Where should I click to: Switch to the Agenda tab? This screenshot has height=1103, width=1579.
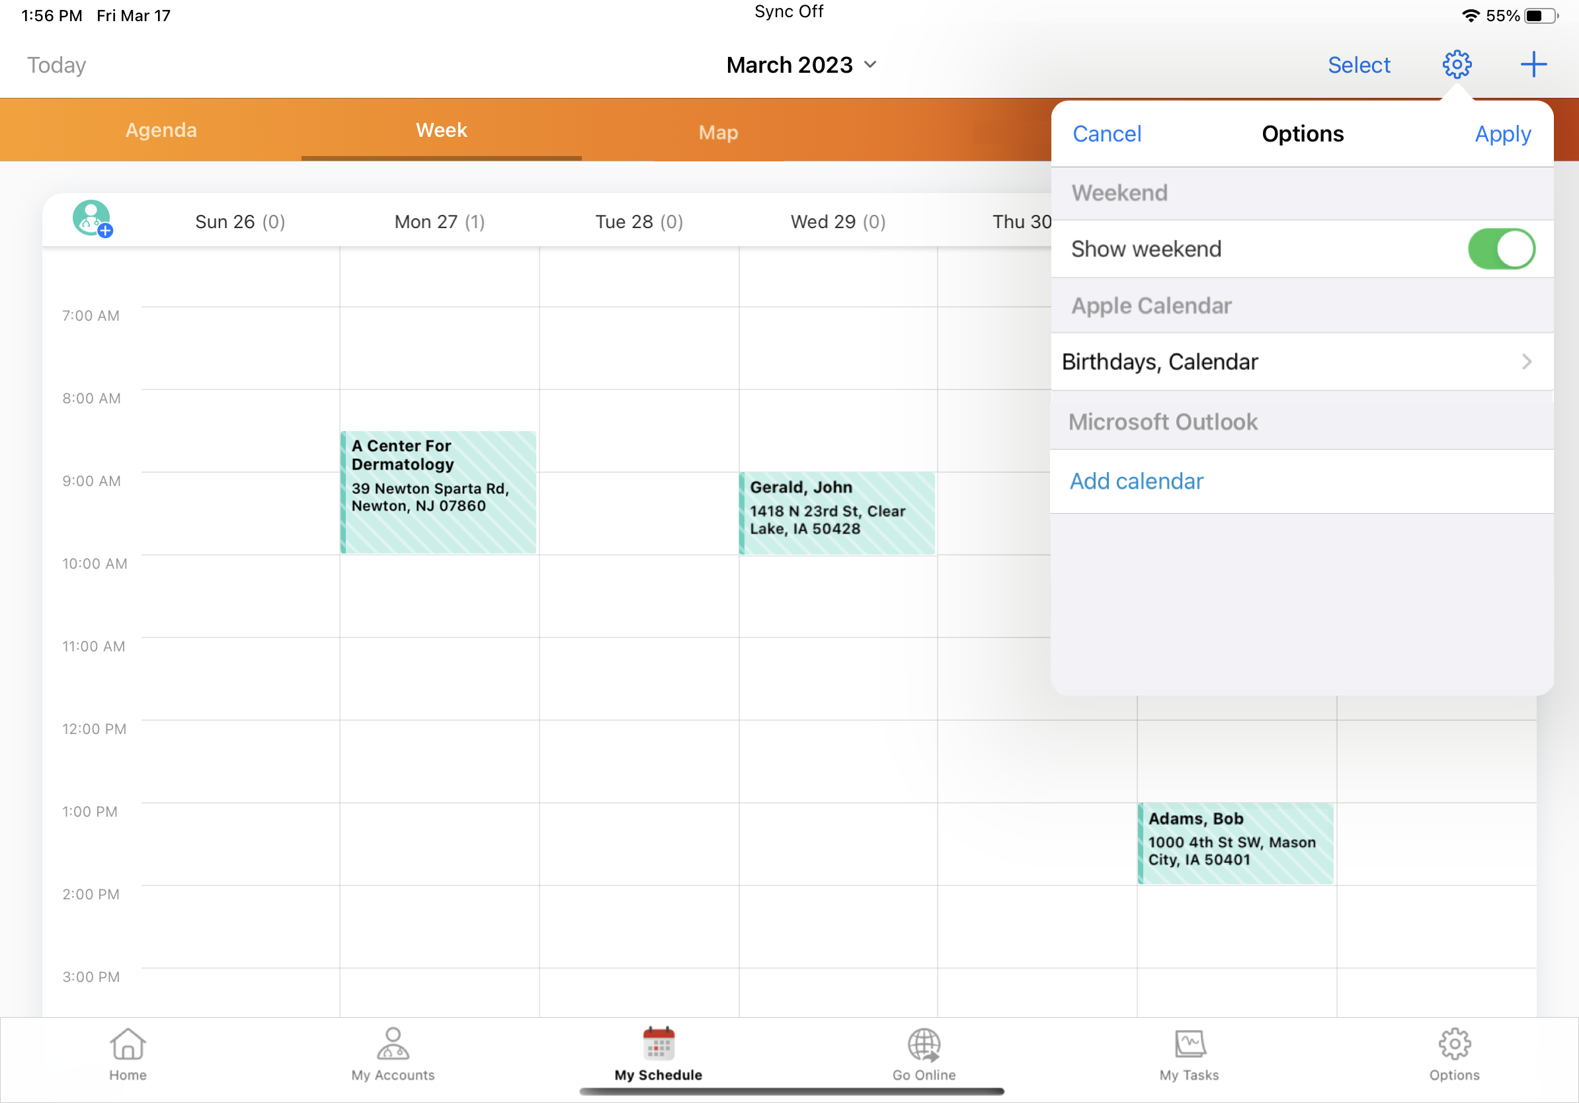click(161, 130)
